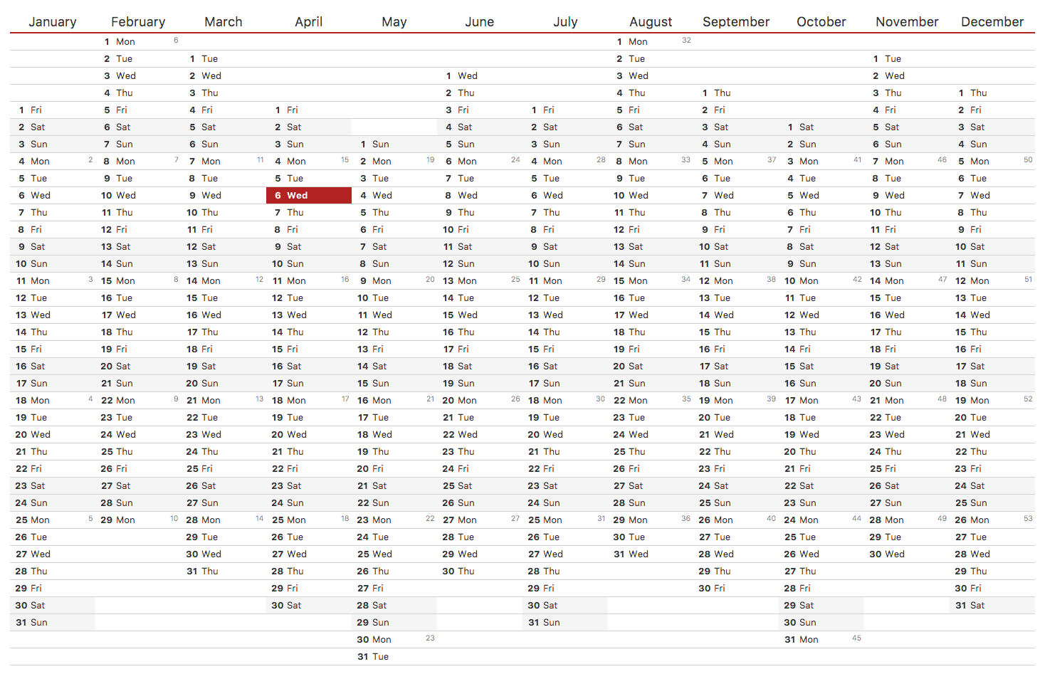Click week number 2 in January
1045x674 pixels.
[90, 159]
